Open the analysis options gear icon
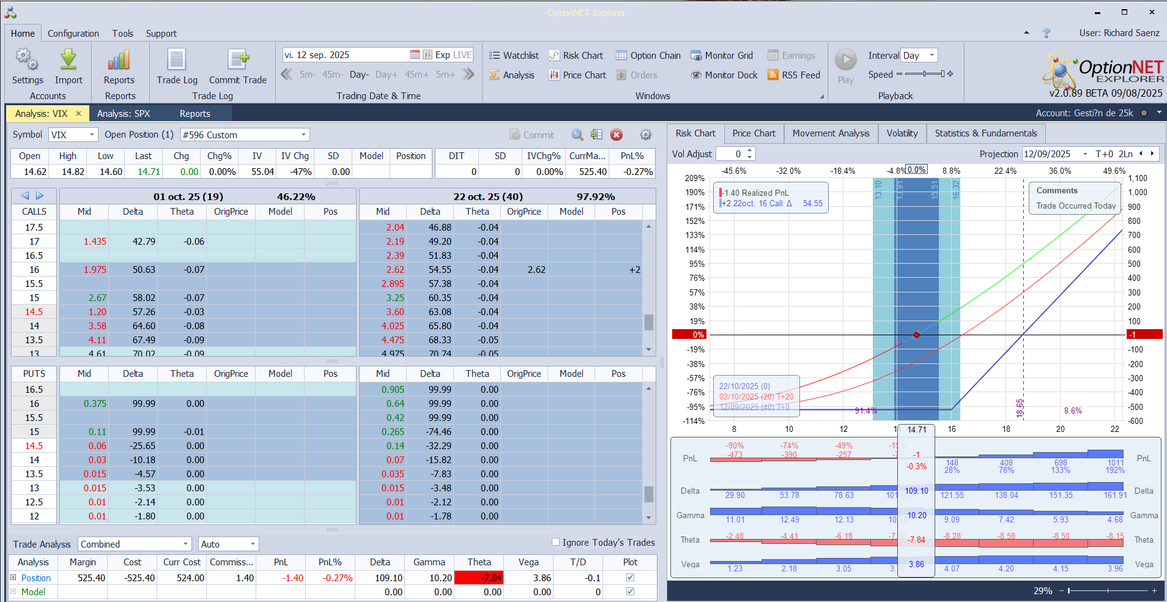Screen dimensions: 1167x602 click(x=645, y=135)
